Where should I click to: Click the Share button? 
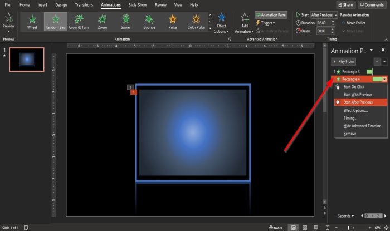click(346, 4)
